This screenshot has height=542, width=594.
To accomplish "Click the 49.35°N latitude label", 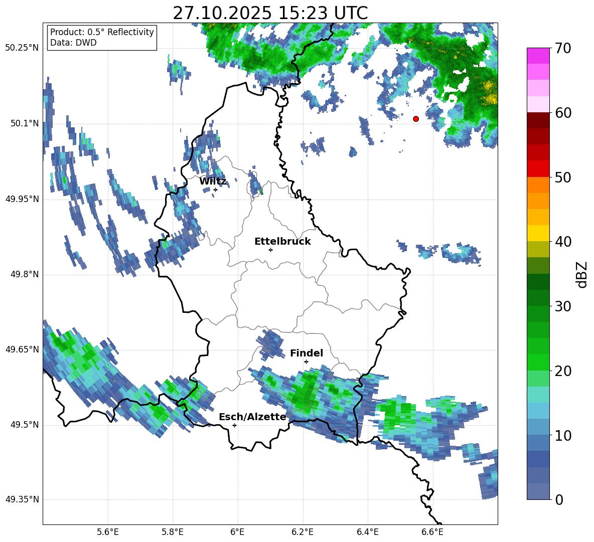I will 22,499.
